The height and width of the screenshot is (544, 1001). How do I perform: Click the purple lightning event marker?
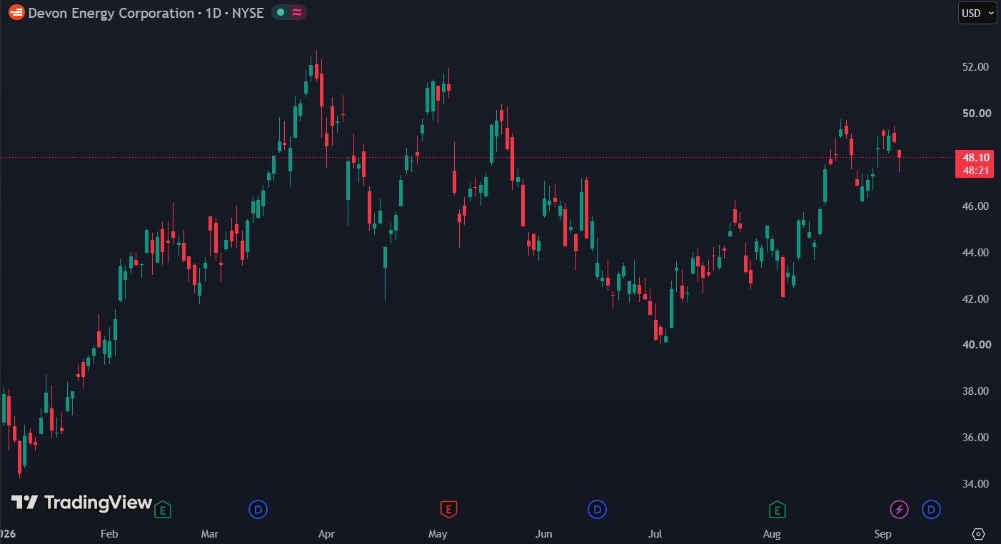[x=899, y=510]
